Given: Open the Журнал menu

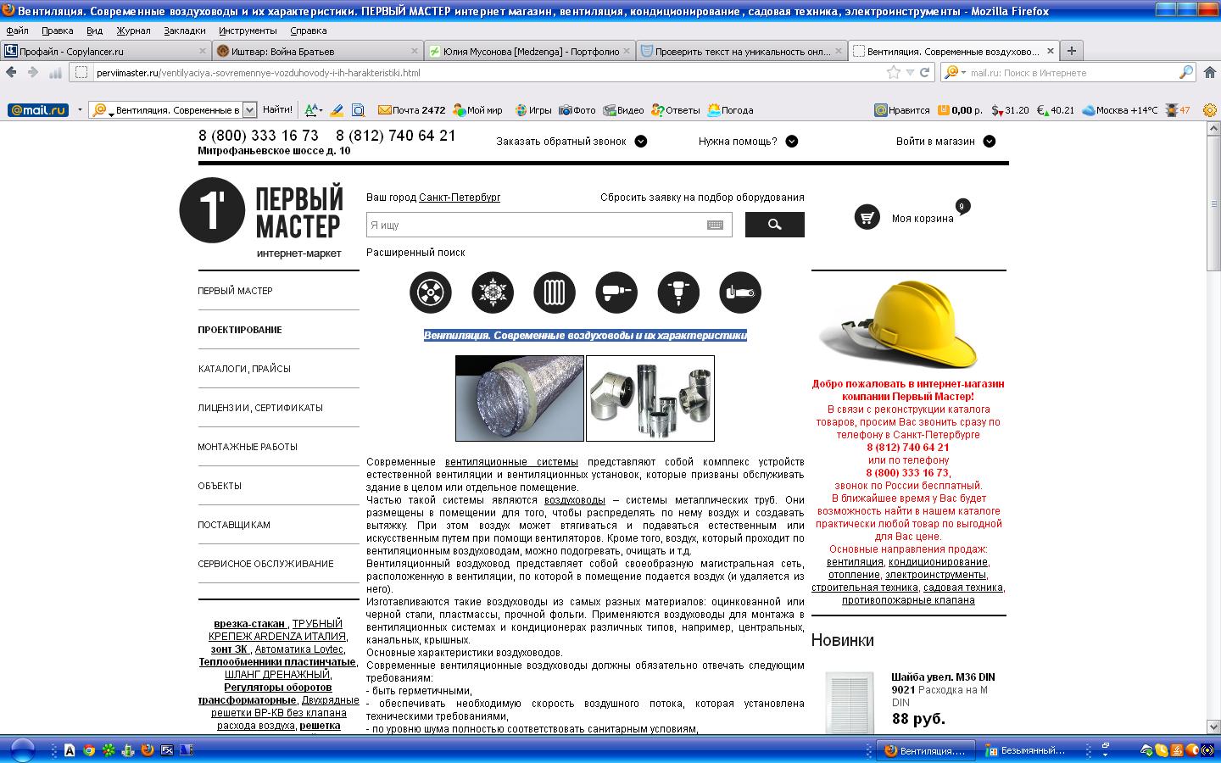Looking at the screenshot, I should pos(133,31).
